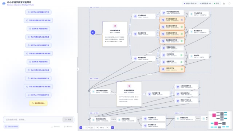Click the log chip 节点 能力变化判断节点 执行完成
The image size is (233, 131).
tap(38, 53)
